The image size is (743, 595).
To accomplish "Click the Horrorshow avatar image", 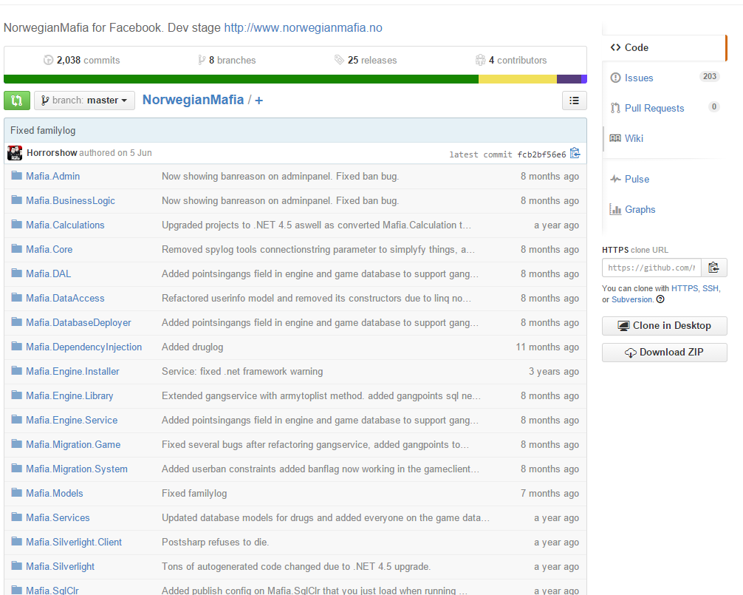I will click(15, 153).
